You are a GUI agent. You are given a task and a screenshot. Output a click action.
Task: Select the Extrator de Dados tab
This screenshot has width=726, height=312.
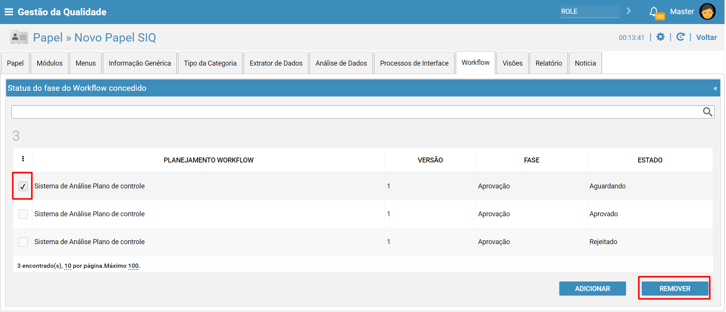pos(276,63)
